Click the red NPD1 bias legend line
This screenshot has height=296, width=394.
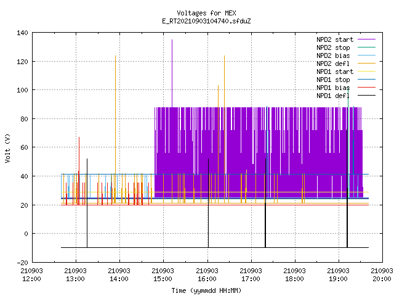(366, 88)
